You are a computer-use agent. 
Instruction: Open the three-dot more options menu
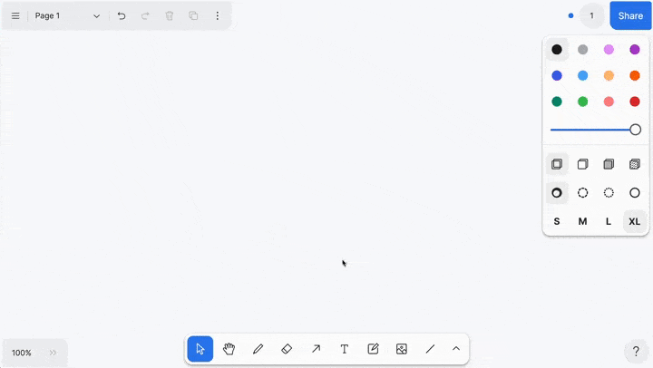[218, 15]
